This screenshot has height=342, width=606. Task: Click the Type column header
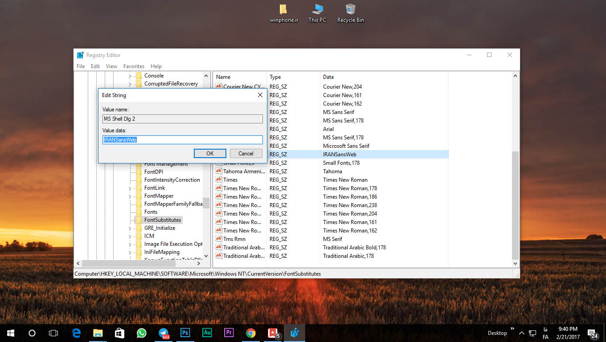[x=293, y=77]
